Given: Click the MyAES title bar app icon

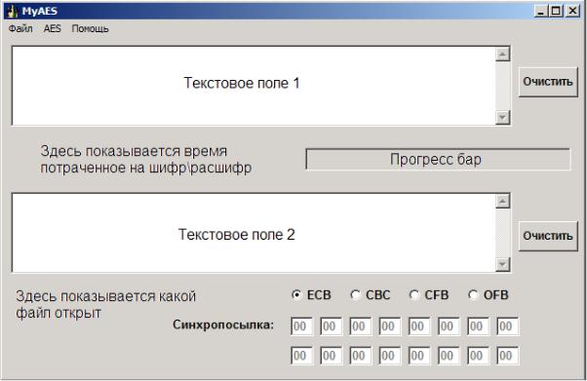Looking at the screenshot, I should (x=13, y=11).
